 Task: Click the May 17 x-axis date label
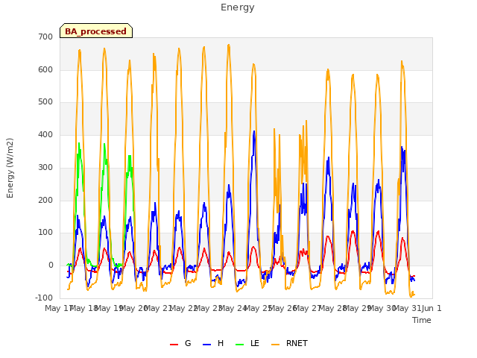coord(58,308)
